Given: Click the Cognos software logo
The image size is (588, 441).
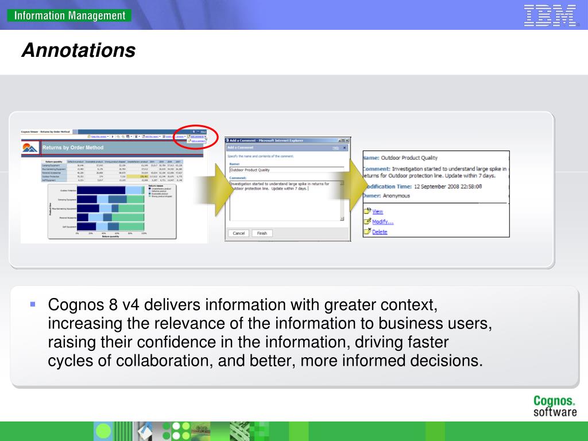Looking at the screenshot, I should click(555, 406).
